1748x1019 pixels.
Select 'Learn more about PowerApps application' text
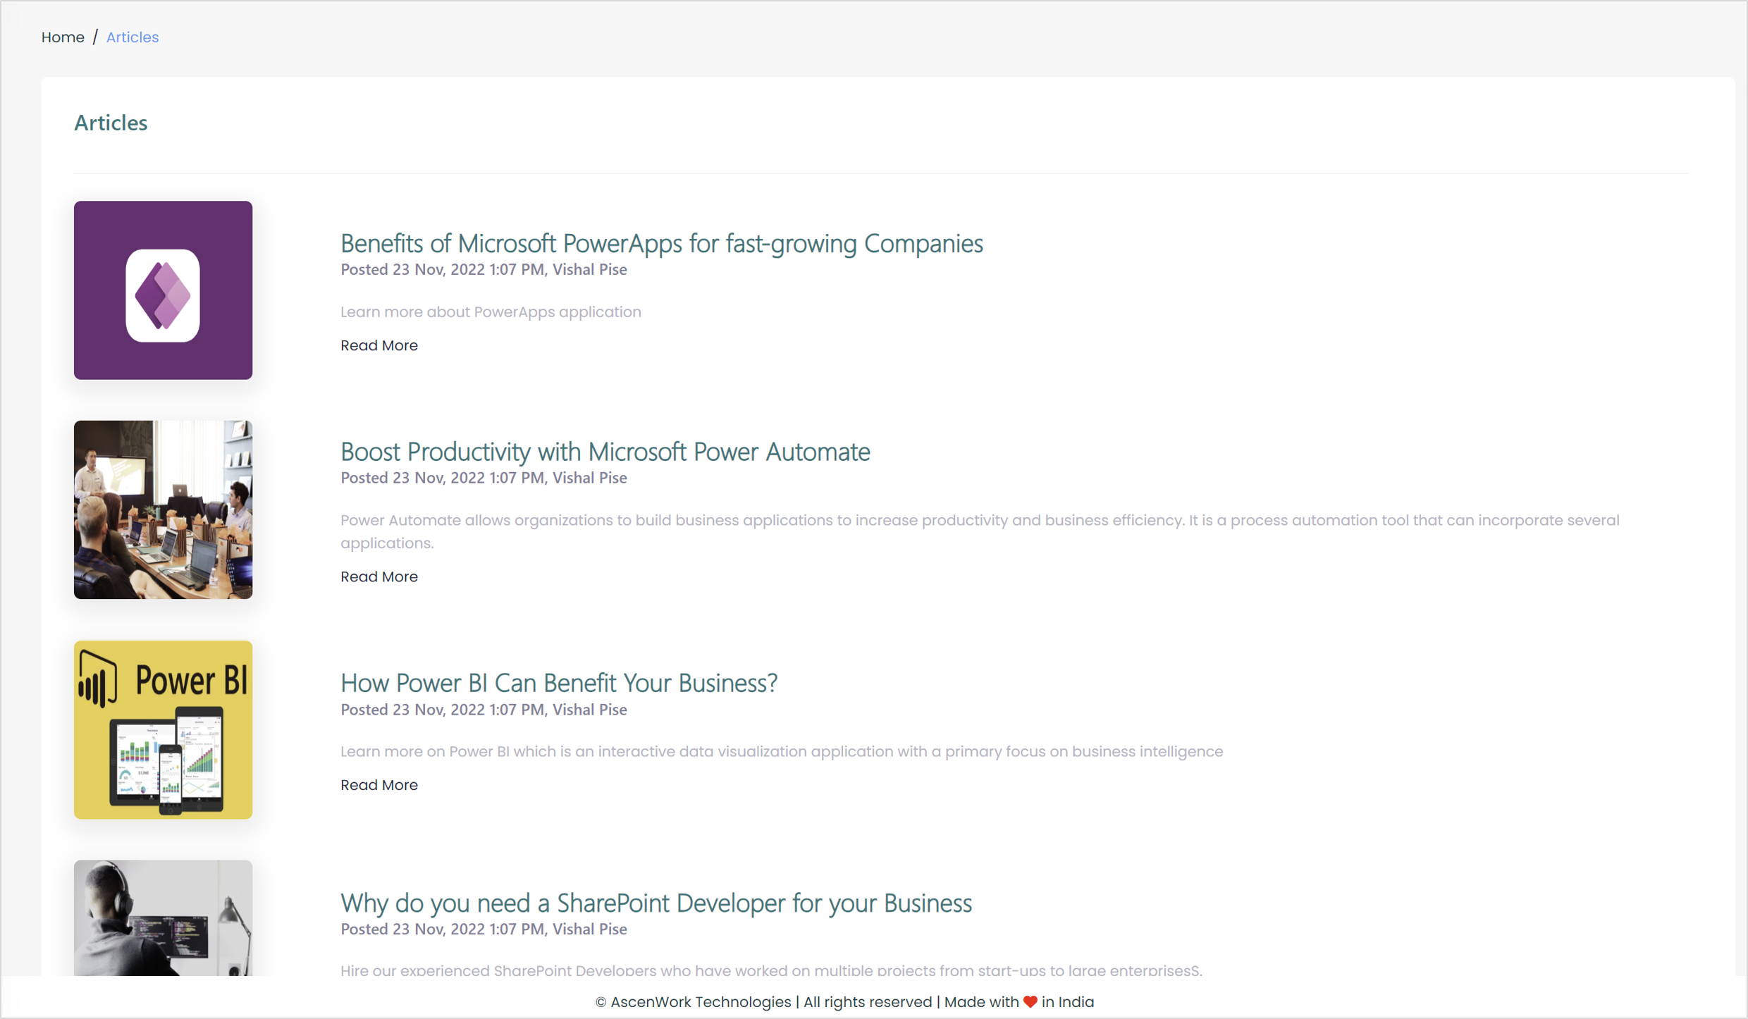[491, 312]
